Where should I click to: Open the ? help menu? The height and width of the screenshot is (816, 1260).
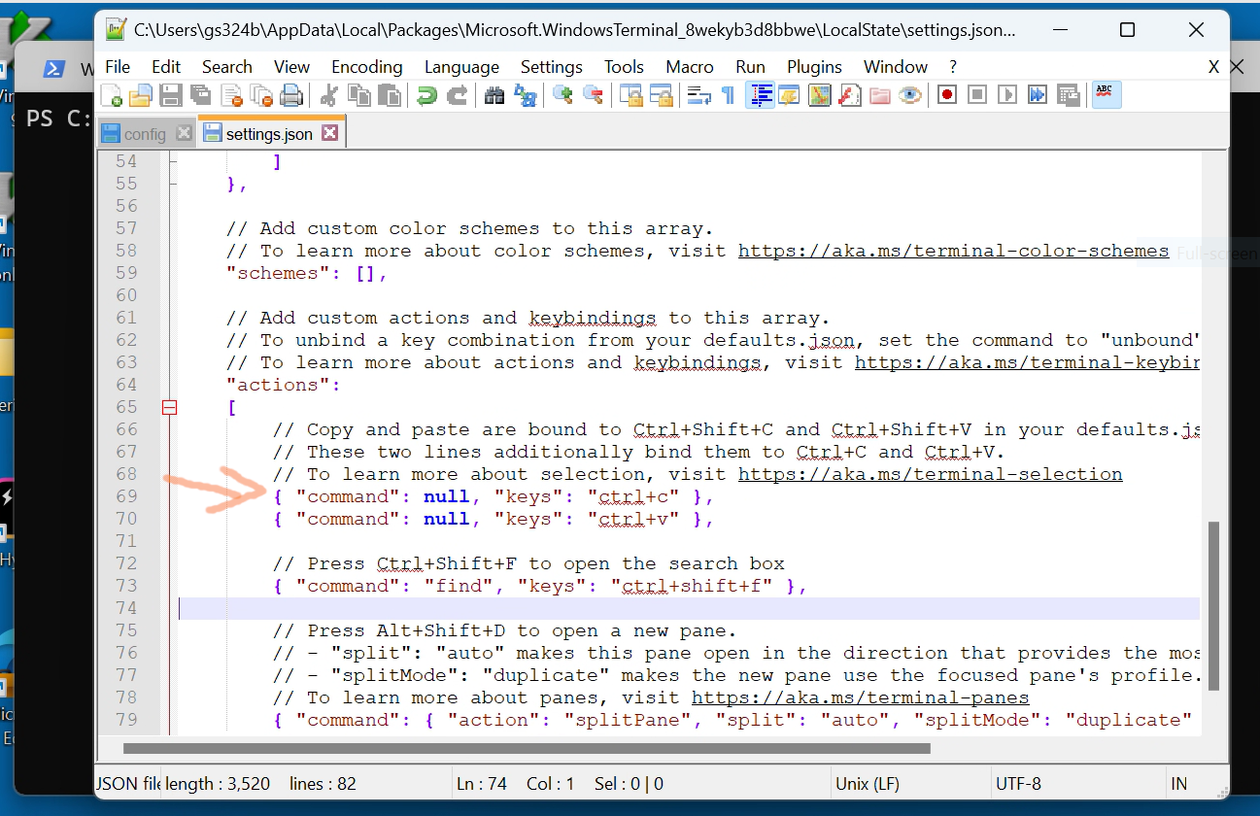tap(953, 67)
